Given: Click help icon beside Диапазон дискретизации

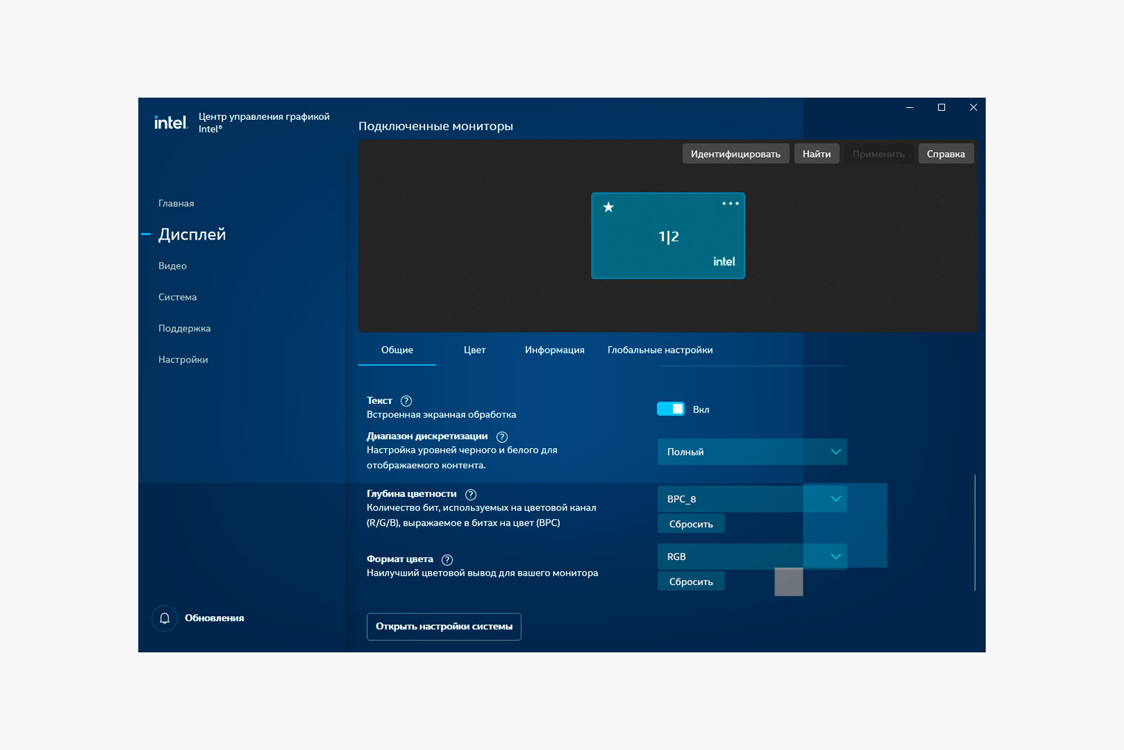Looking at the screenshot, I should coord(502,437).
